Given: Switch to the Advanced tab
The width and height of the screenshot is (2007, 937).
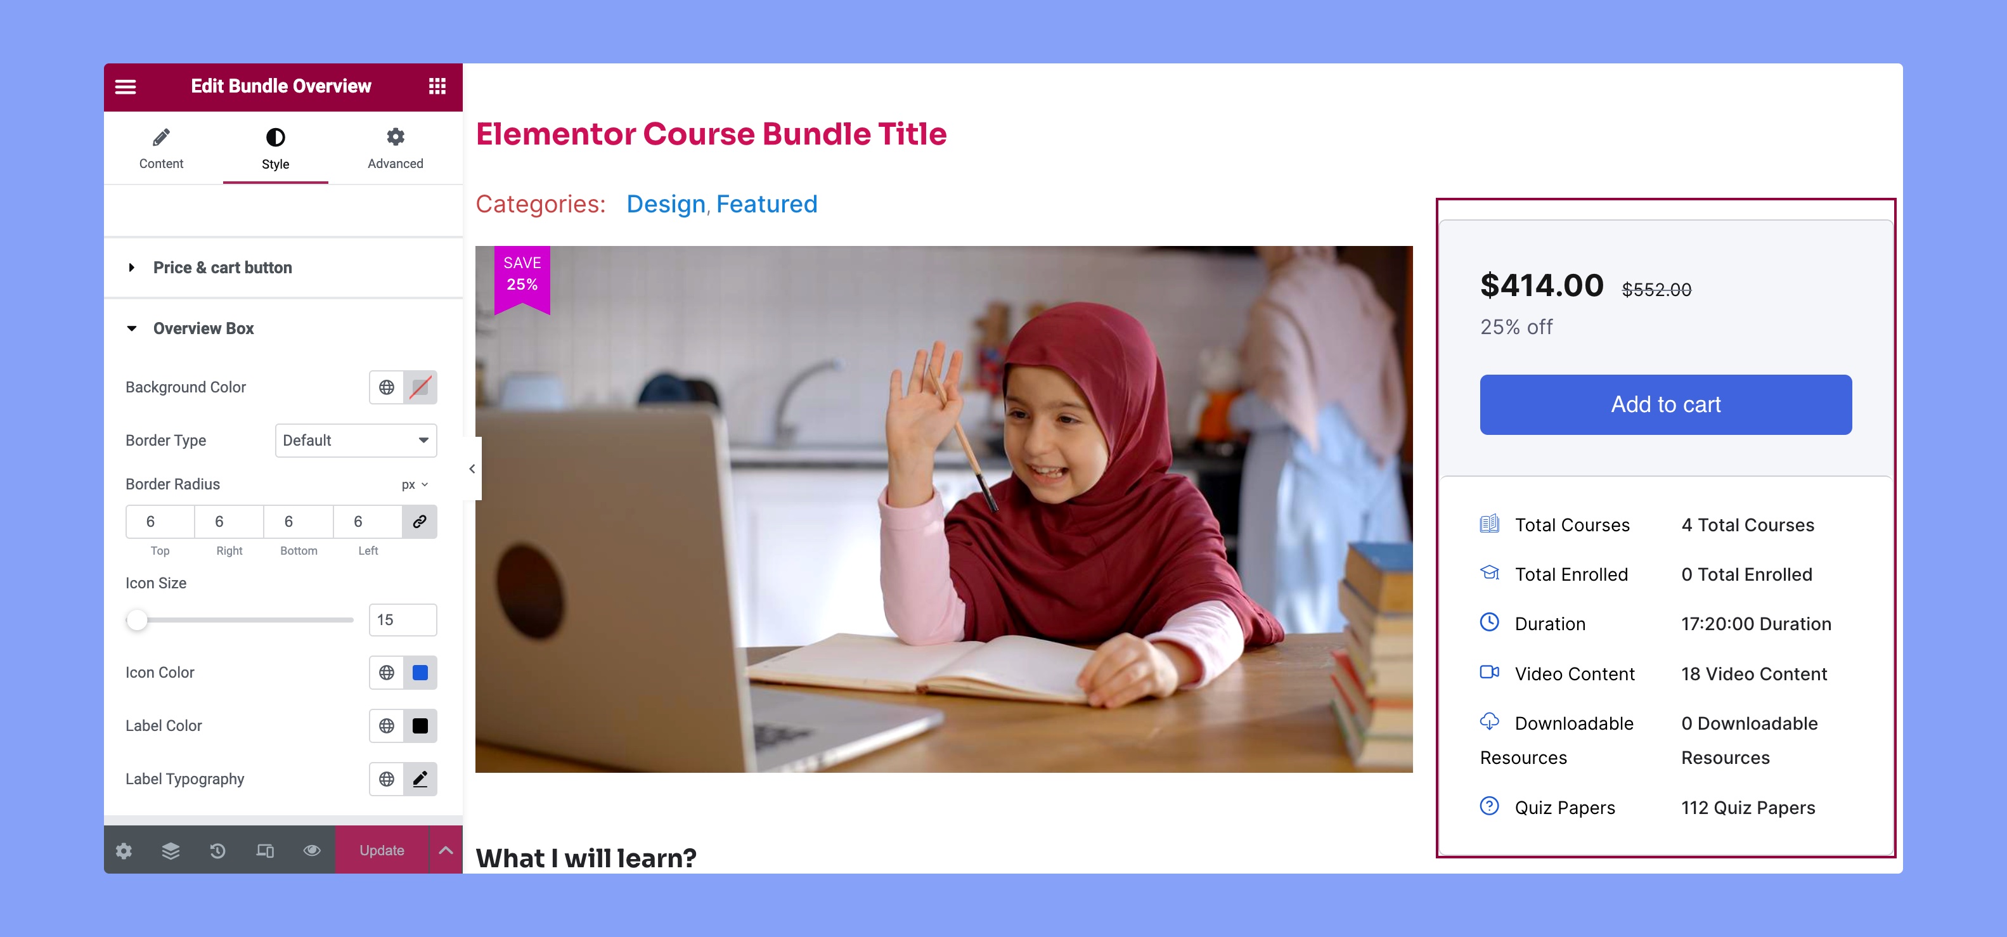Looking at the screenshot, I should coord(396,147).
